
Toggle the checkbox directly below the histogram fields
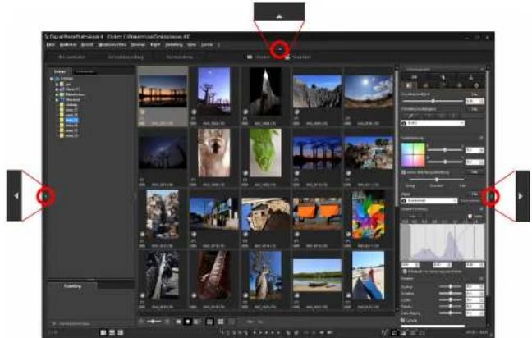[405, 272]
